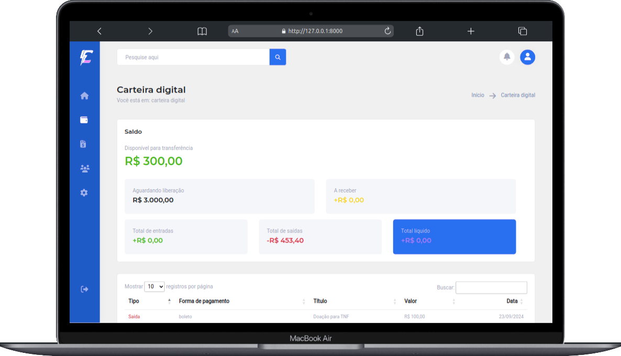This screenshot has height=356, width=621.
Task: Open the users group icon in sidebar
Action: coord(85,168)
